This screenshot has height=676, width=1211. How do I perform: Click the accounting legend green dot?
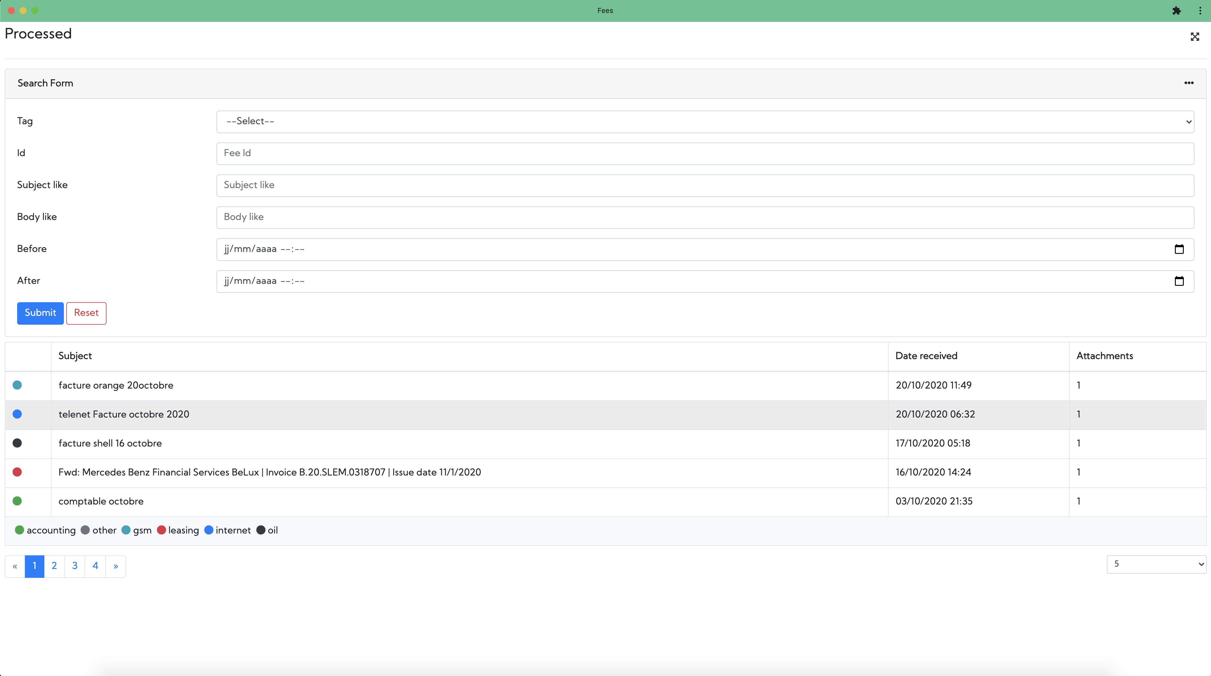(19, 530)
